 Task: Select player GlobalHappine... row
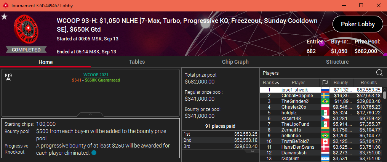pos(321,96)
